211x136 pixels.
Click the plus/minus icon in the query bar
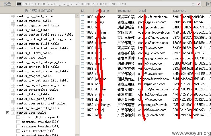pyautogui.click(x=193, y=4)
